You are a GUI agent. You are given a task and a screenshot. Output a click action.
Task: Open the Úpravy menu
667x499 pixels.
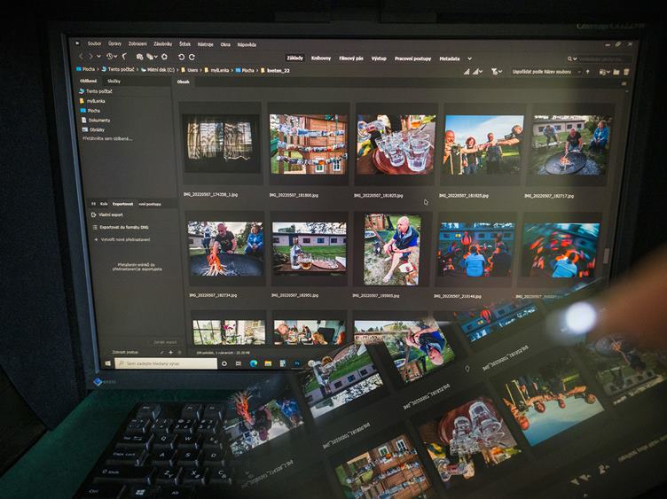pos(114,43)
